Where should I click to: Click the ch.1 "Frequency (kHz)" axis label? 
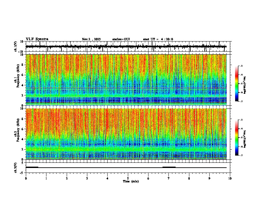pos(18,76)
